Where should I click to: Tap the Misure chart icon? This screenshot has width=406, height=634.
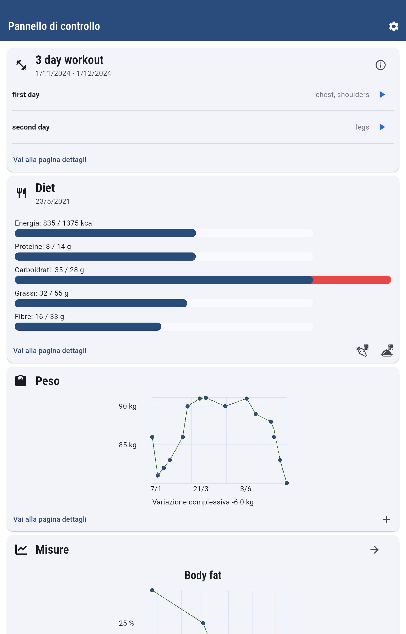21,550
